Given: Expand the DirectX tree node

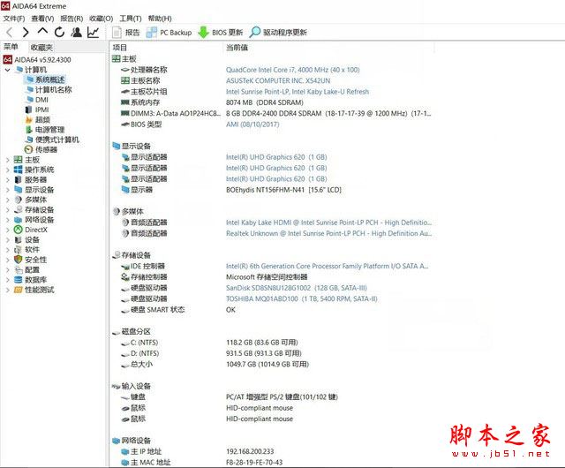Looking at the screenshot, I should pos(8,230).
